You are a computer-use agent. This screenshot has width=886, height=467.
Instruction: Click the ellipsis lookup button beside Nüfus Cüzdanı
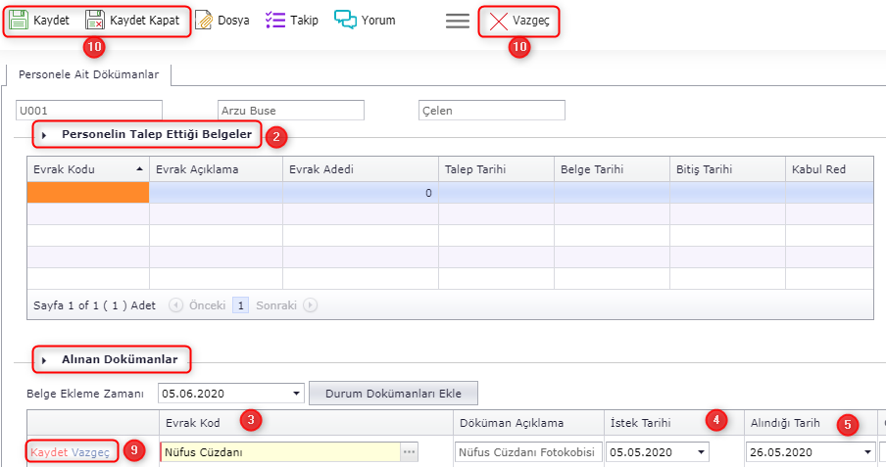[410, 452]
